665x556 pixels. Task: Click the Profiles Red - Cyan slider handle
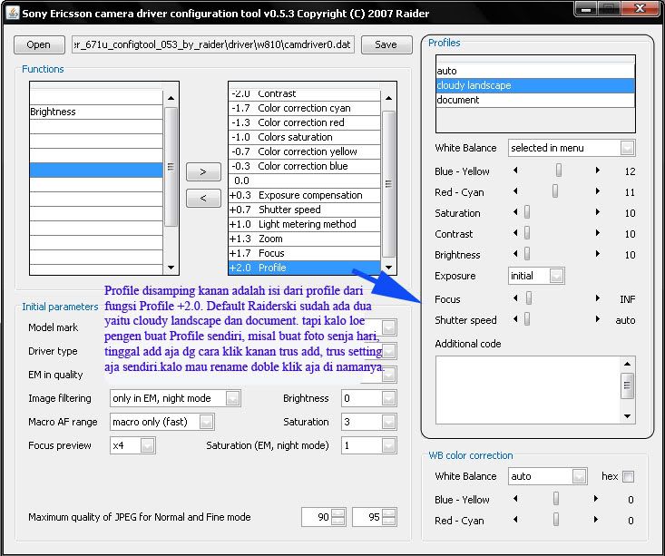(554, 191)
